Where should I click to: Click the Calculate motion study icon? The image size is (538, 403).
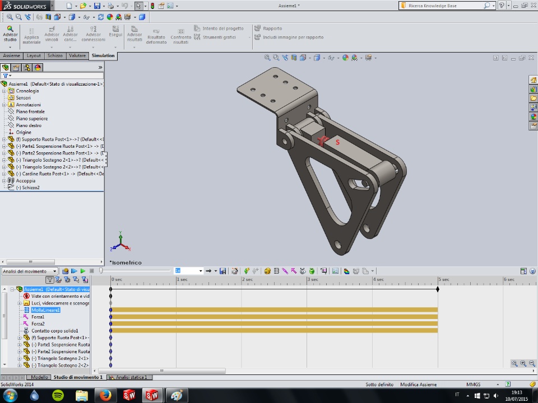point(66,271)
